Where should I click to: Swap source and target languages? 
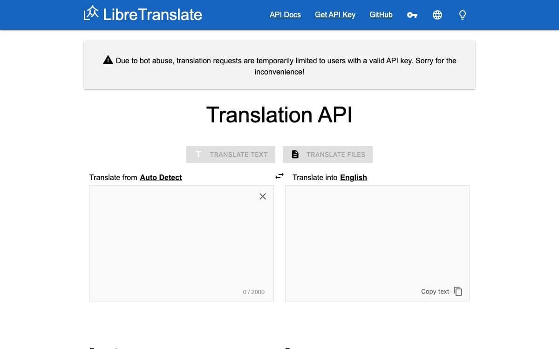279,176
